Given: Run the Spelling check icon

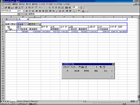Looking at the screenshot, I should pyautogui.click(x=22, y=8).
